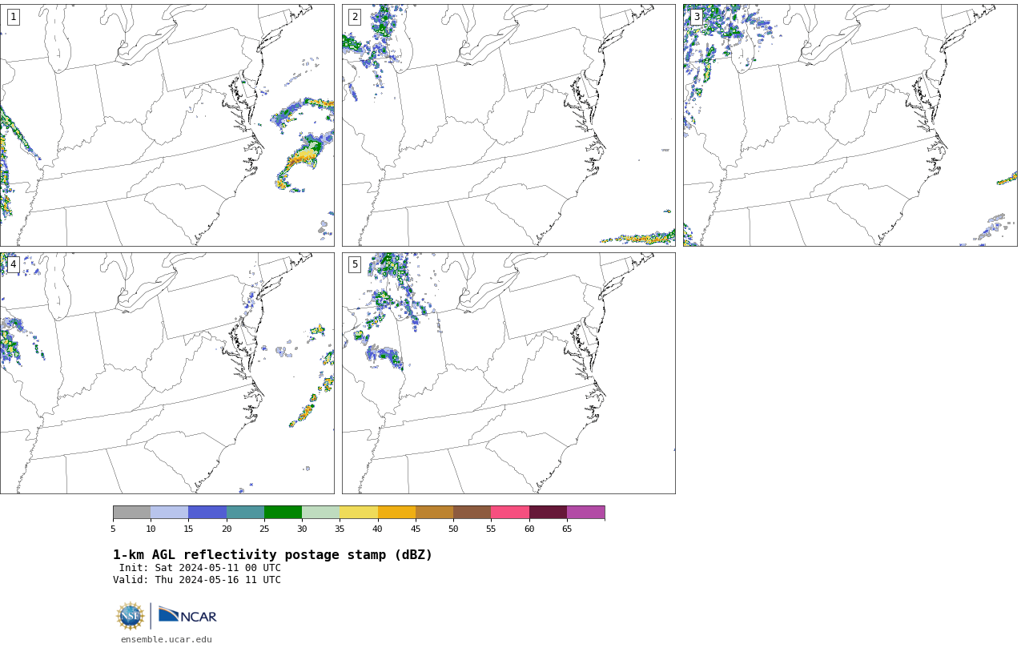Screen dimensions: 1025x648
Task: Click the colorbar tick label 35
Action: click(x=340, y=529)
